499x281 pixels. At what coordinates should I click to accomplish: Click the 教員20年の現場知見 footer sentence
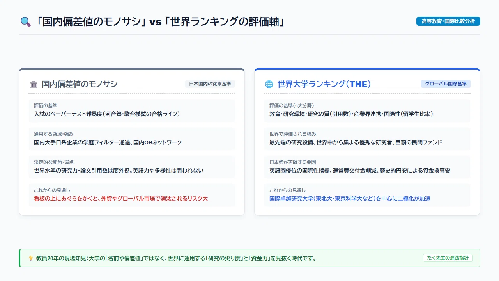pos(176,258)
